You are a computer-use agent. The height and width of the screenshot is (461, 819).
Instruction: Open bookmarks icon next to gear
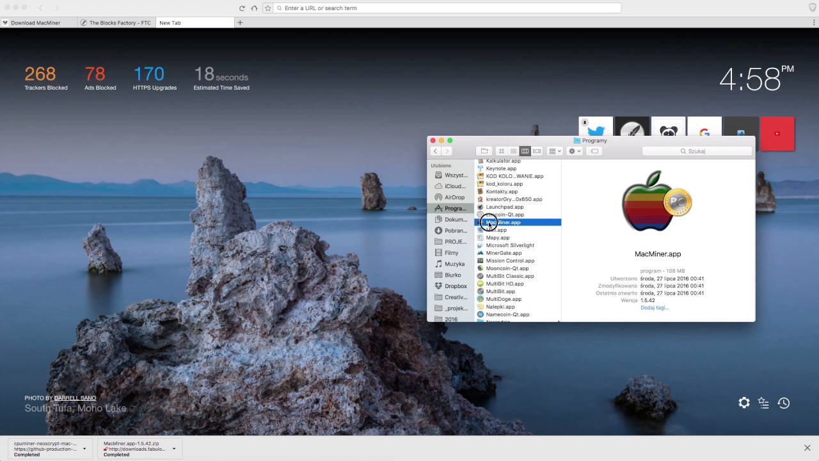763,403
